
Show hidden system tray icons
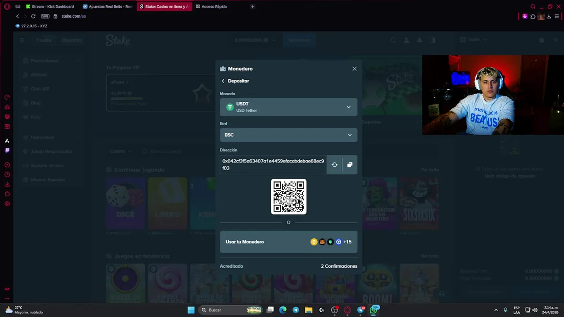click(x=496, y=310)
